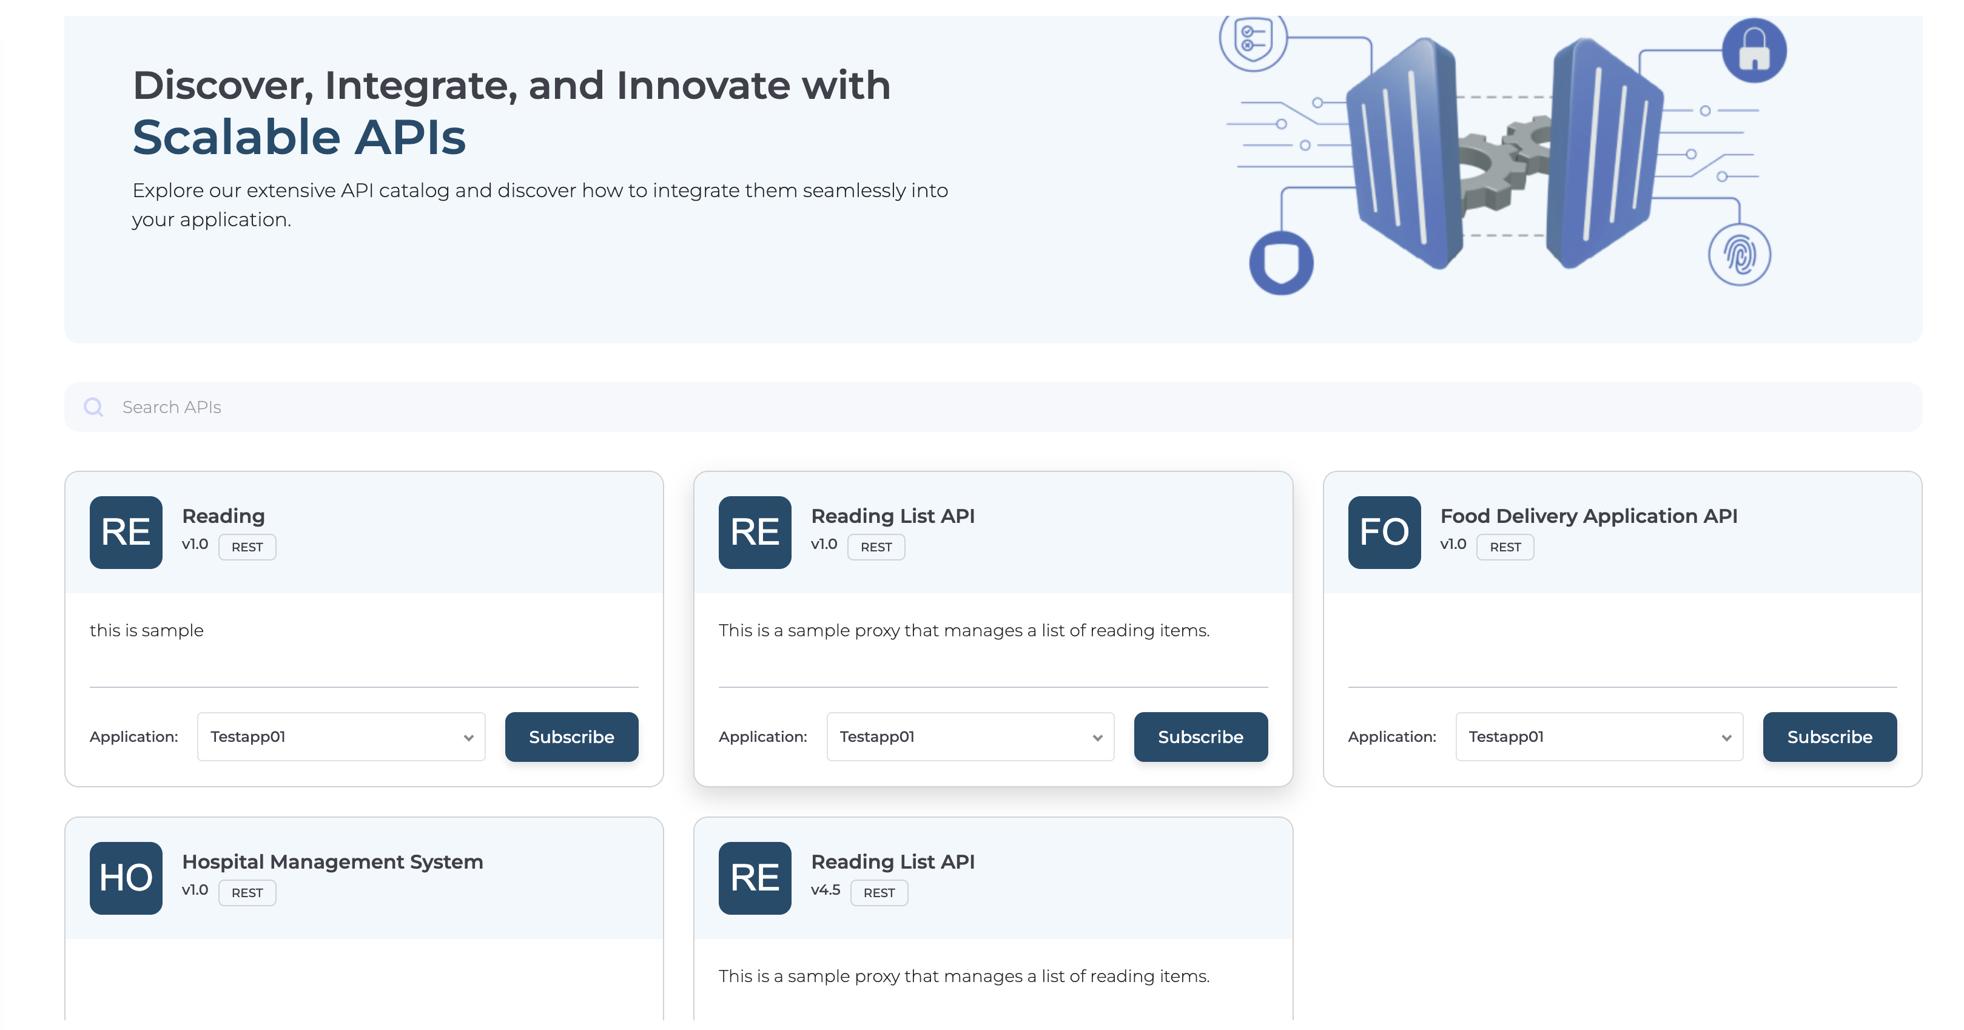Subscribe to the Reading API

click(571, 736)
